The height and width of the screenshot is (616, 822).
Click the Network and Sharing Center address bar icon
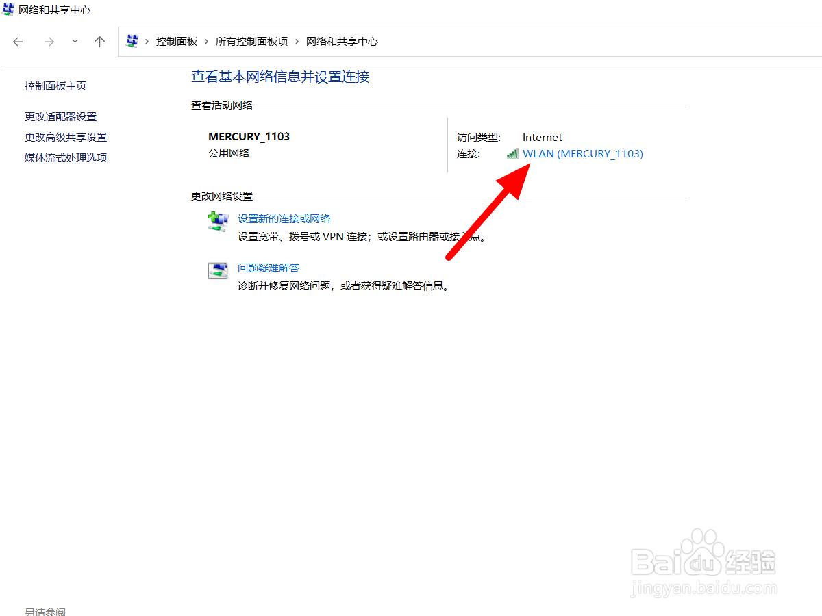click(132, 41)
